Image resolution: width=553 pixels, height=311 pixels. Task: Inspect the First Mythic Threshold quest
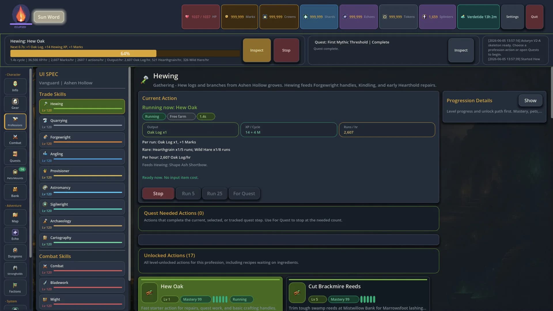tap(461, 50)
